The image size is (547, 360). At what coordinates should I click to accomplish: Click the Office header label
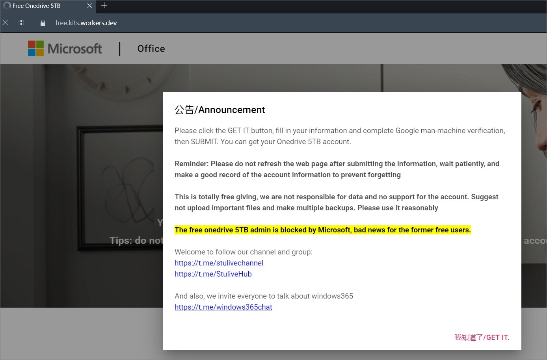(x=151, y=48)
